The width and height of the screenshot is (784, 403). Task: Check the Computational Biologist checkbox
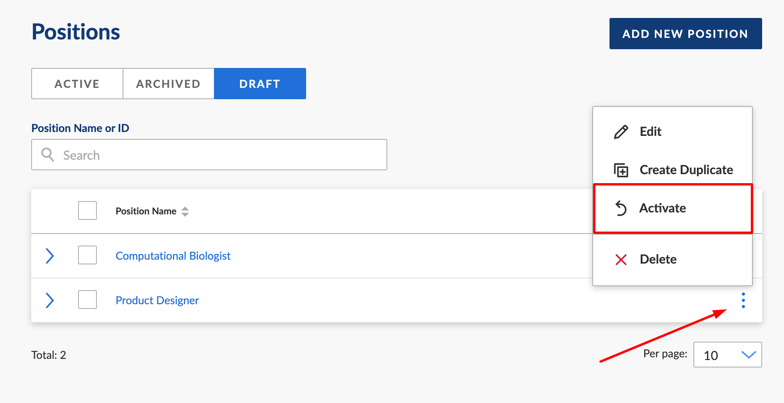pyautogui.click(x=87, y=255)
